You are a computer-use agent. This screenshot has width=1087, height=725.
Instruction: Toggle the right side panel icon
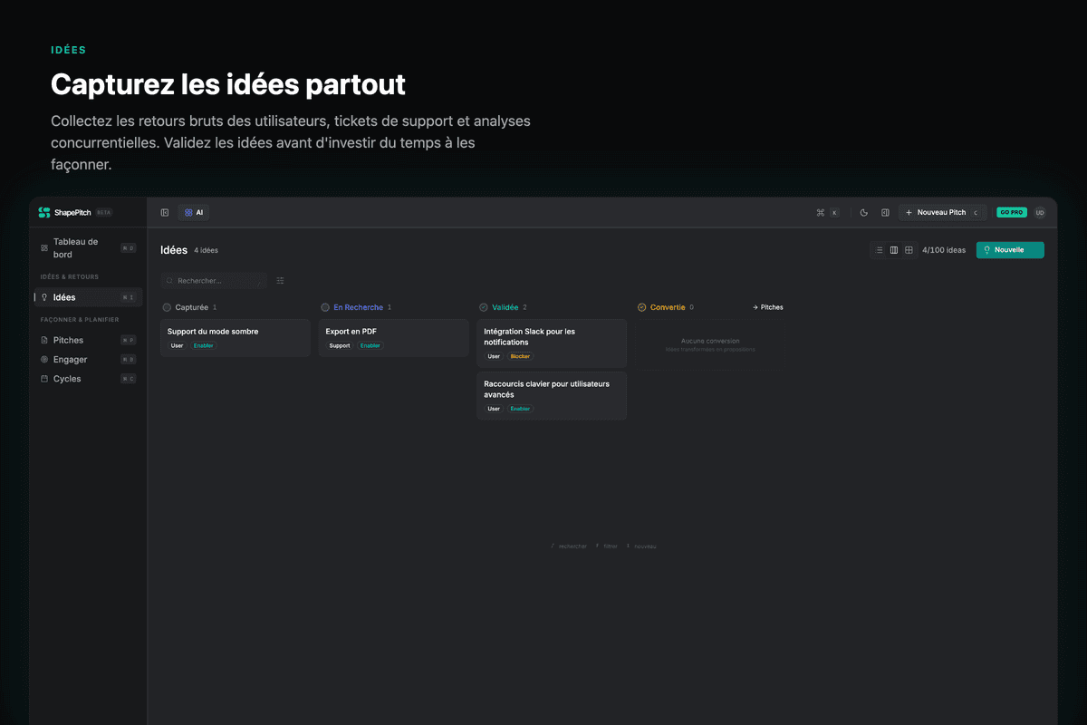click(x=885, y=213)
